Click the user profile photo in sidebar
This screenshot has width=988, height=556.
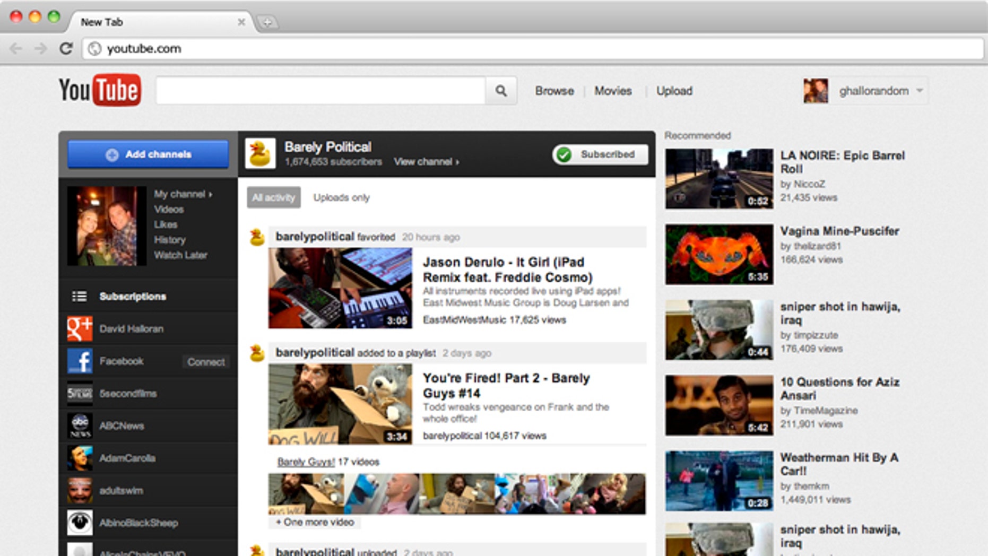tap(107, 225)
